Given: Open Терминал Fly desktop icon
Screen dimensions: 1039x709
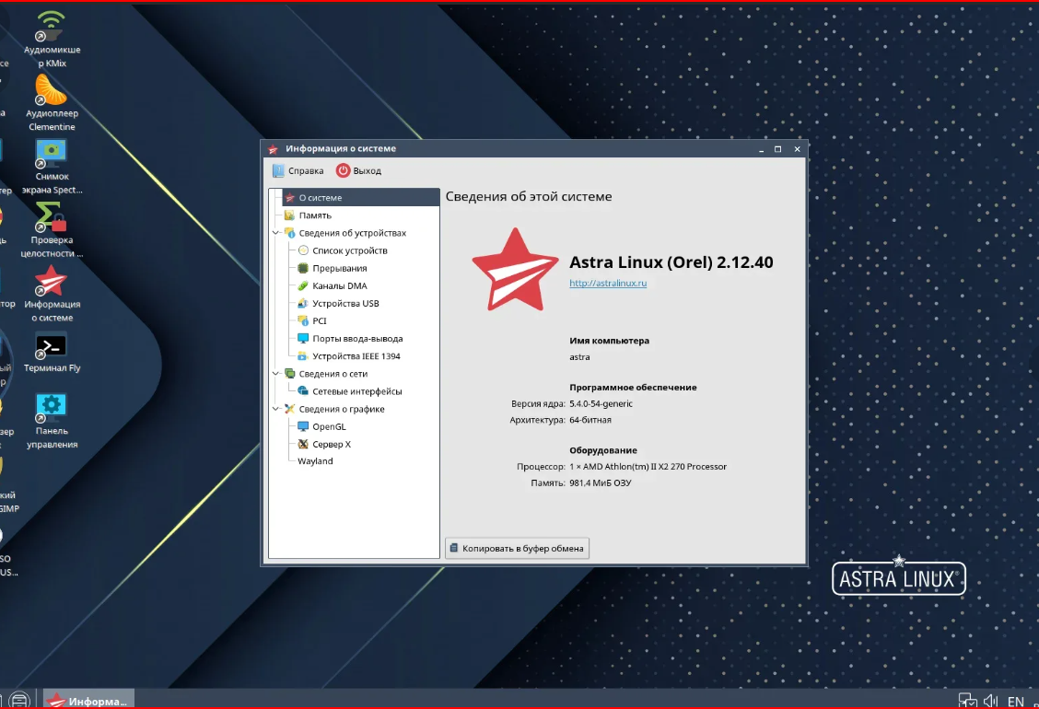Looking at the screenshot, I should click(51, 353).
